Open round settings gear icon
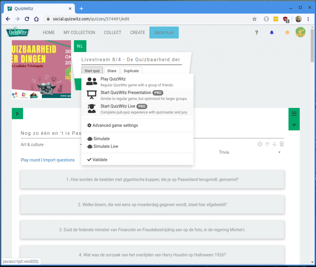Image resolution: width=316 pixels, height=267 pixels. (260, 144)
